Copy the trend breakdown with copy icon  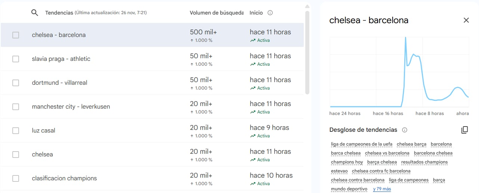[x=464, y=130]
